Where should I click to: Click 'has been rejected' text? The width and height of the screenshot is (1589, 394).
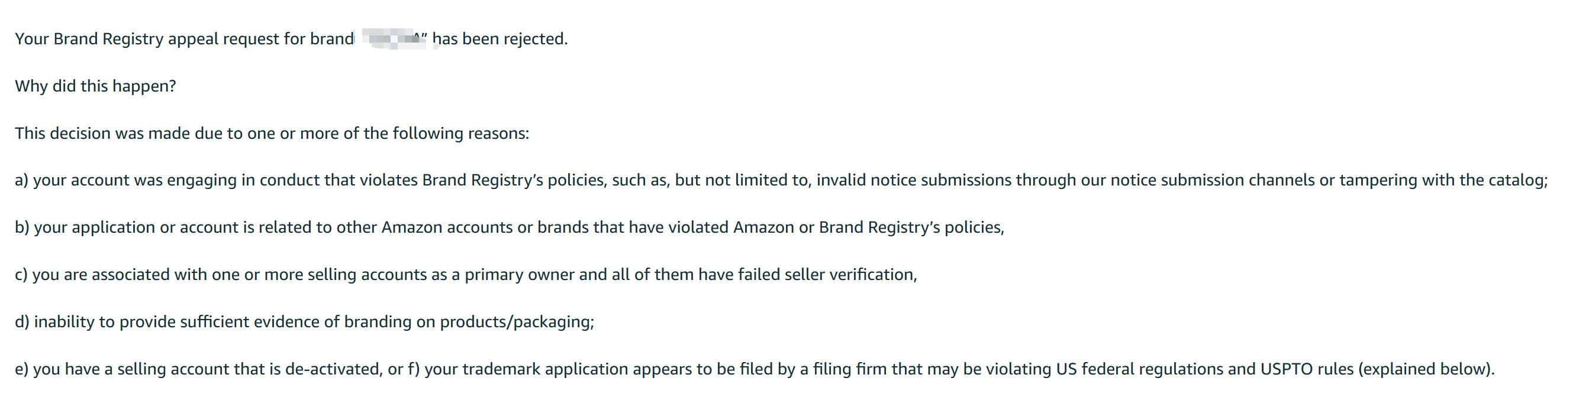(x=499, y=39)
